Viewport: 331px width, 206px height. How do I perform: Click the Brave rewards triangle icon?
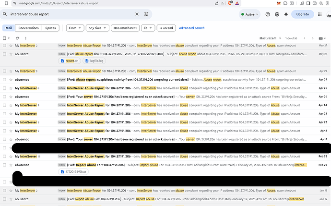click(x=237, y=3)
